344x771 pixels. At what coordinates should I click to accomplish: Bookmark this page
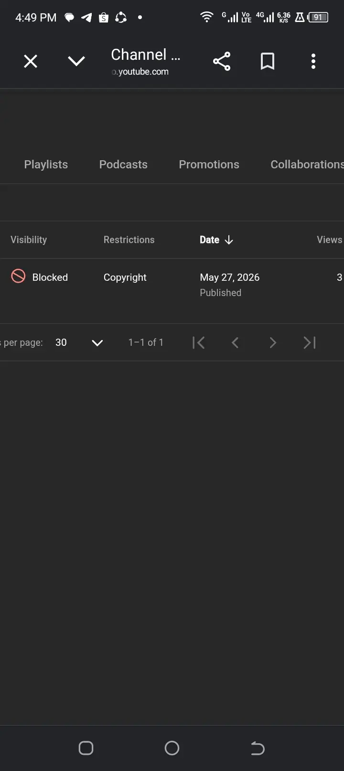tap(268, 61)
